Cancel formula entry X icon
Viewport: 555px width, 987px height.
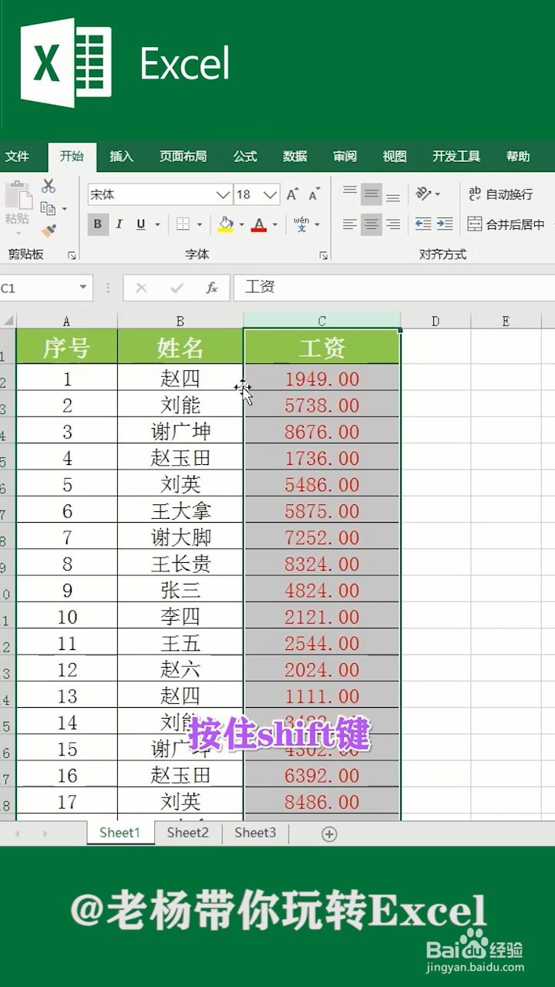tap(141, 288)
